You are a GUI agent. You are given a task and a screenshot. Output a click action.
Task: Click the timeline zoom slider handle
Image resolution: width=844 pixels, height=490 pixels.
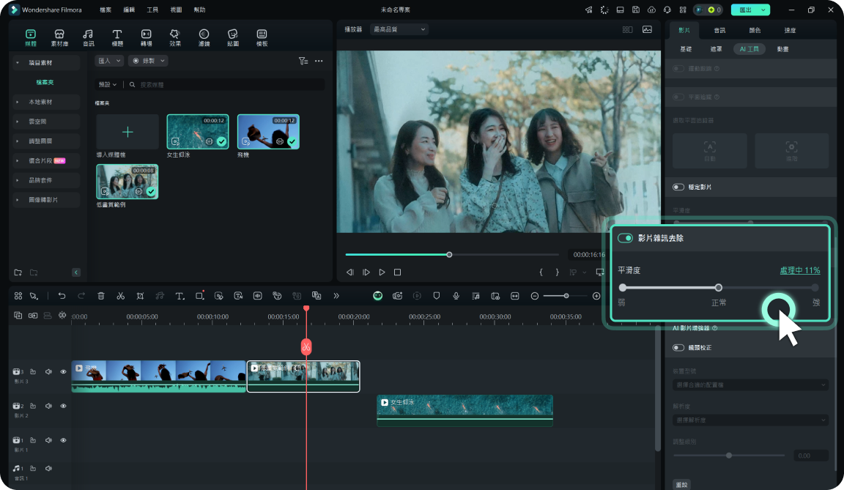coord(566,296)
